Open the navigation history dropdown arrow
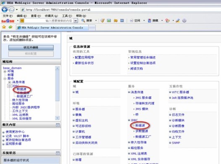The image size is (221, 164). 17,10
